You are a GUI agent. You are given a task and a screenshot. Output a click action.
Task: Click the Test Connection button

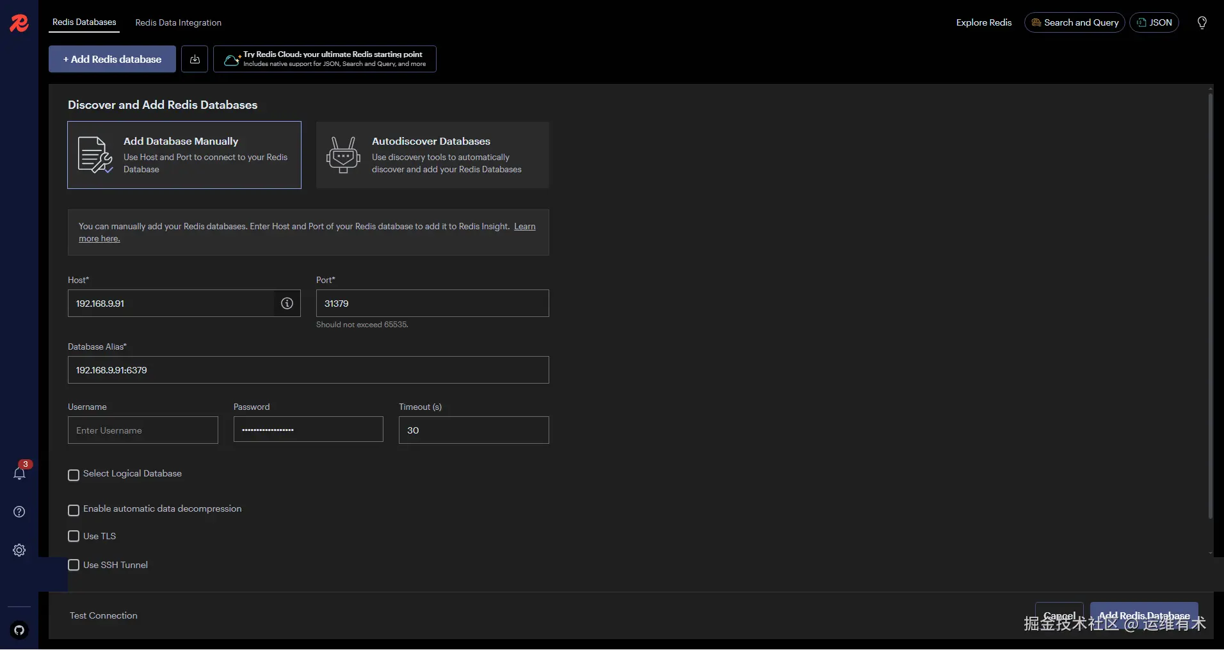coord(104,615)
